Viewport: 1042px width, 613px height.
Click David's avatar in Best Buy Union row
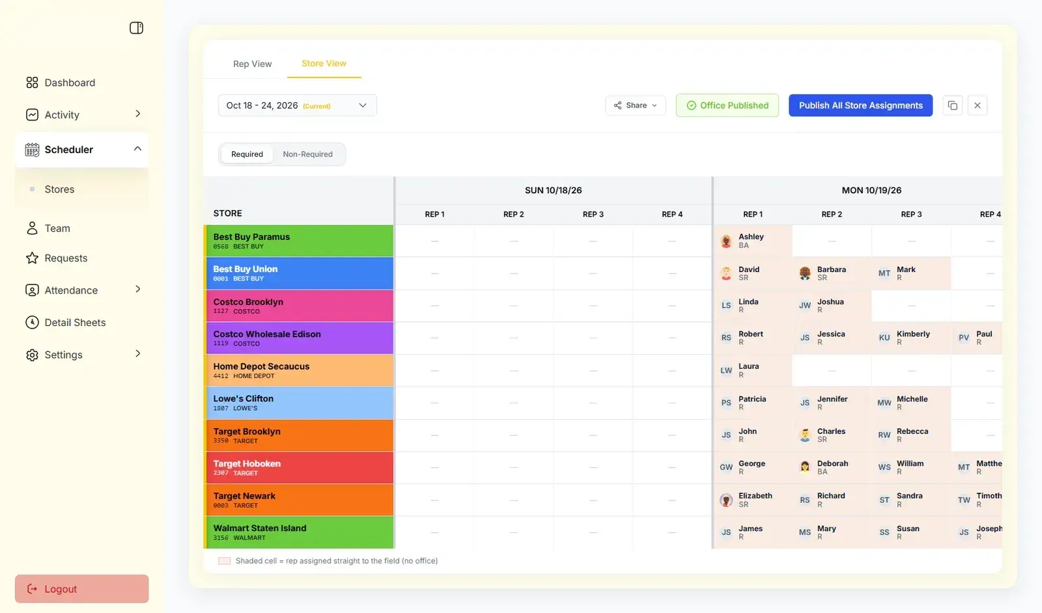coord(726,273)
